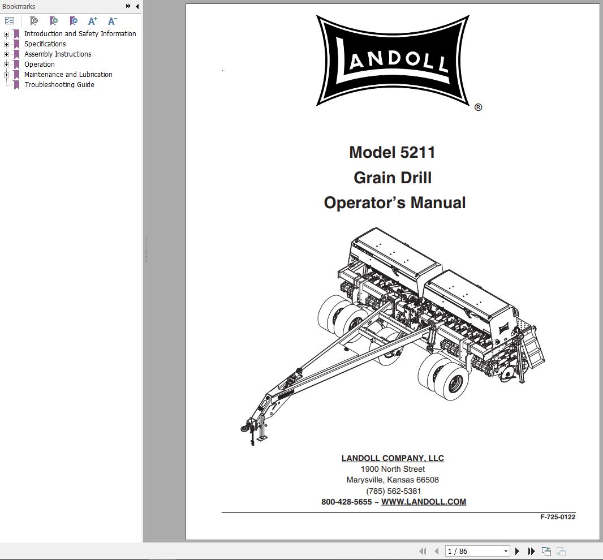603x560 pixels.
Task: Open the page number dropdown arrow
Action: pyautogui.click(x=507, y=550)
